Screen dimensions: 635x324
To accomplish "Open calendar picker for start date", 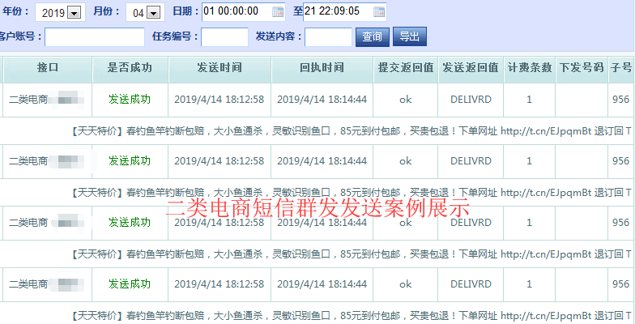I will [278, 12].
